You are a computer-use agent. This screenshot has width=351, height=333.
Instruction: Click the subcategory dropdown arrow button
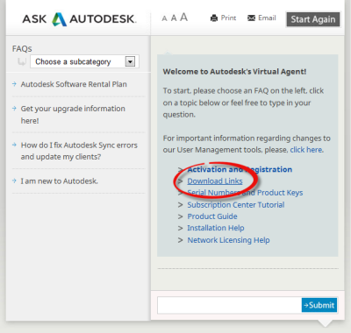130,61
